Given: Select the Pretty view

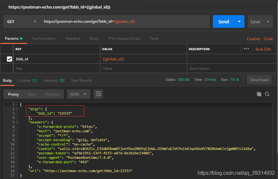Looking at the screenshot, I should (14, 94).
